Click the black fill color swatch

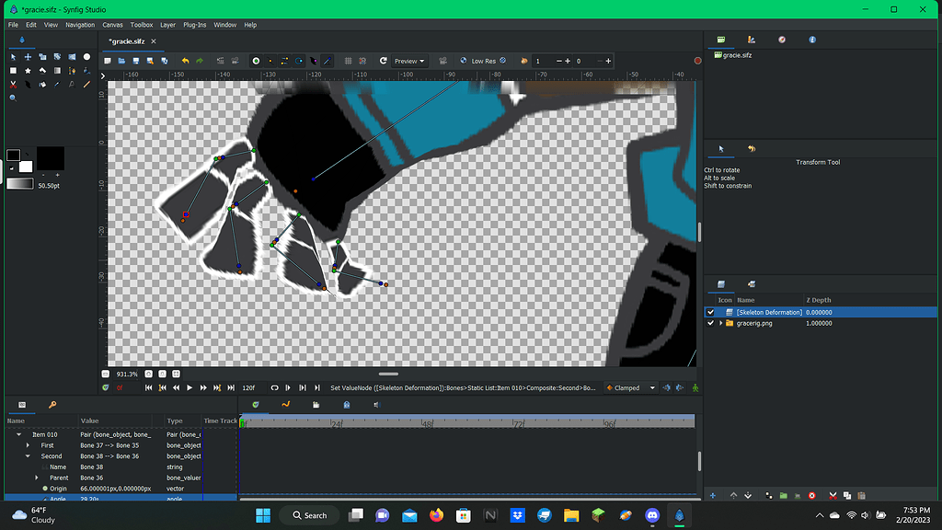pyautogui.click(x=13, y=153)
